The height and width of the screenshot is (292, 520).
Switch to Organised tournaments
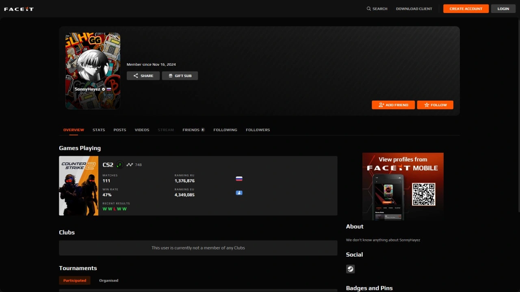pyautogui.click(x=109, y=280)
